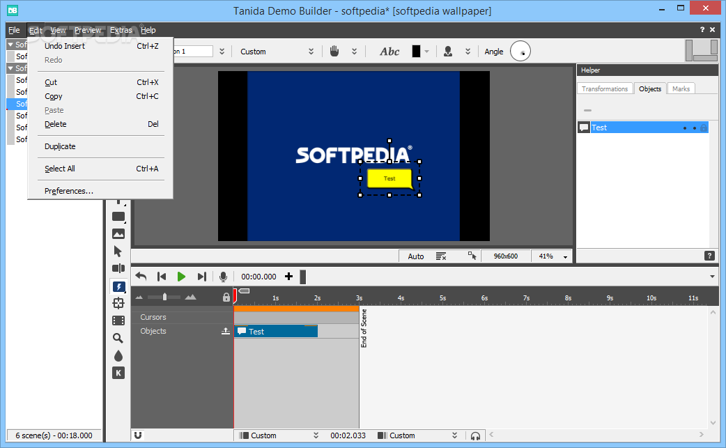Open the Help menu
This screenshot has height=448, width=726.
click(148, 30)
